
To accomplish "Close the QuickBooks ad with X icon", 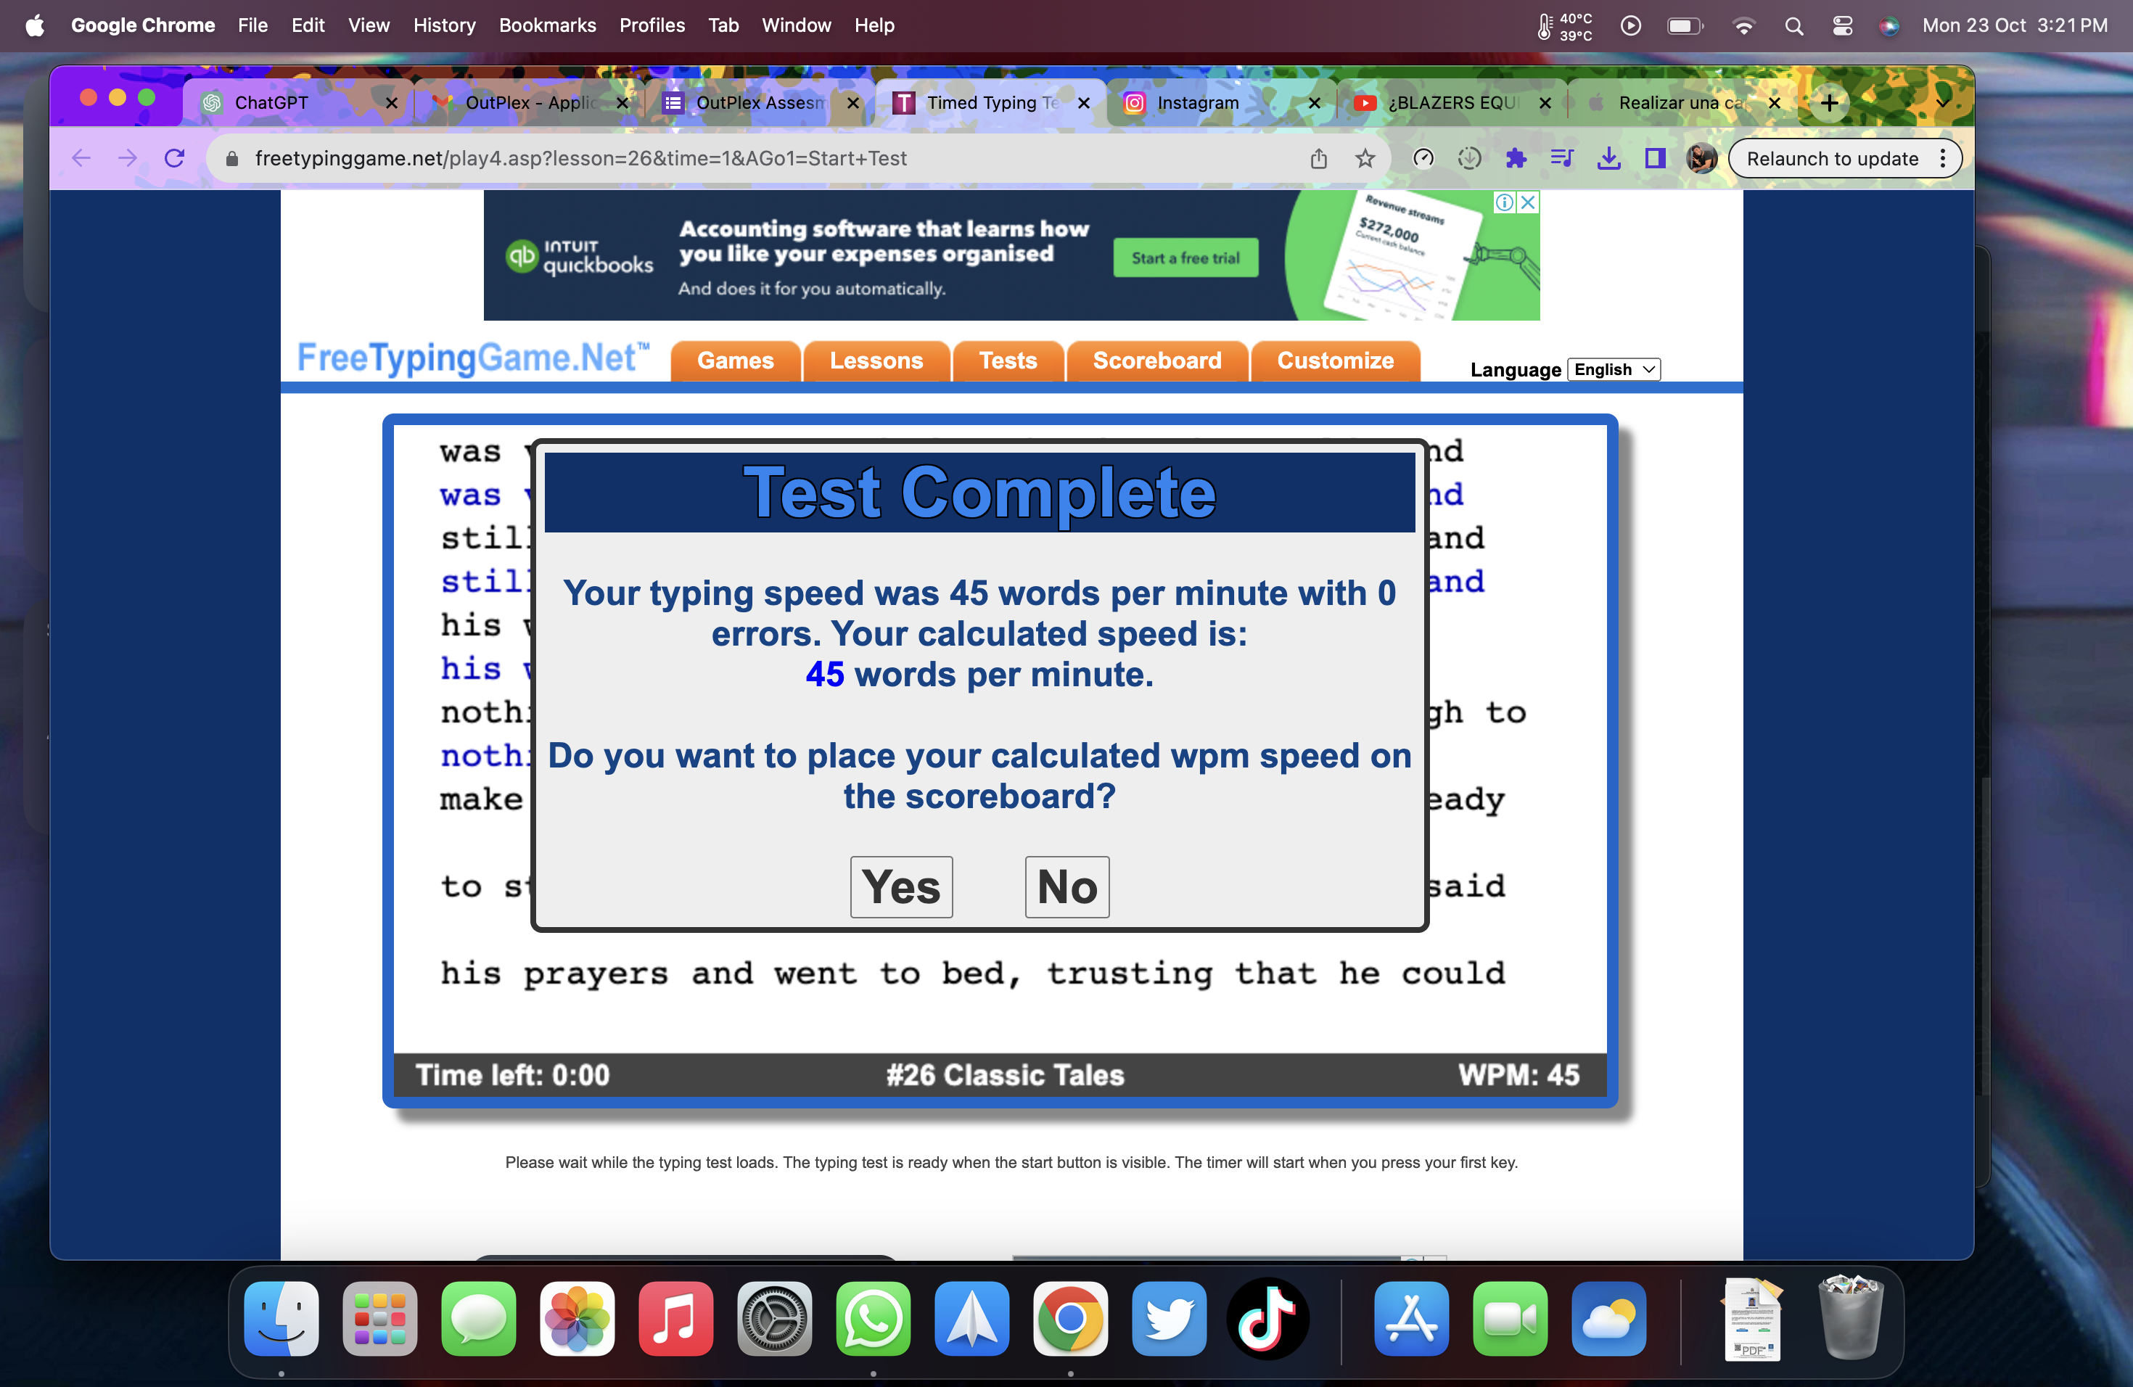I will (x=1529, y=202).
